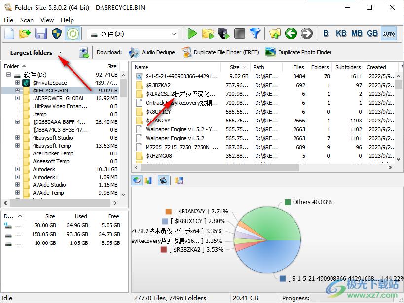The image size is (404, 303).
Task: Stop scanning with the gray square icon
Action: point(239,33)
